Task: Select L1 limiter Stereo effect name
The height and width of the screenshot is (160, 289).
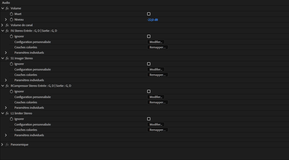Action: 21,113
